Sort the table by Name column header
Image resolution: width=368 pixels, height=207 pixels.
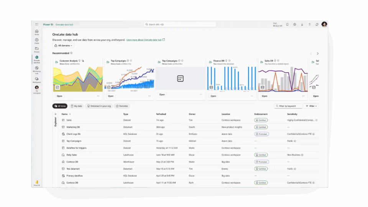tap(64, 114)
